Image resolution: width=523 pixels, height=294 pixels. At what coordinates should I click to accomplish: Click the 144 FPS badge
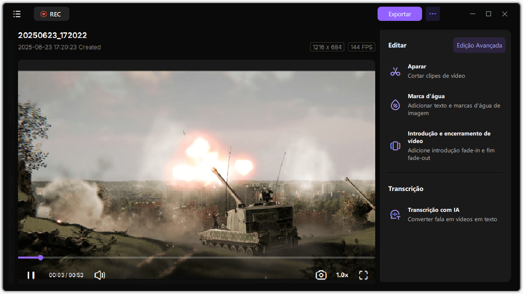point(361,47)
